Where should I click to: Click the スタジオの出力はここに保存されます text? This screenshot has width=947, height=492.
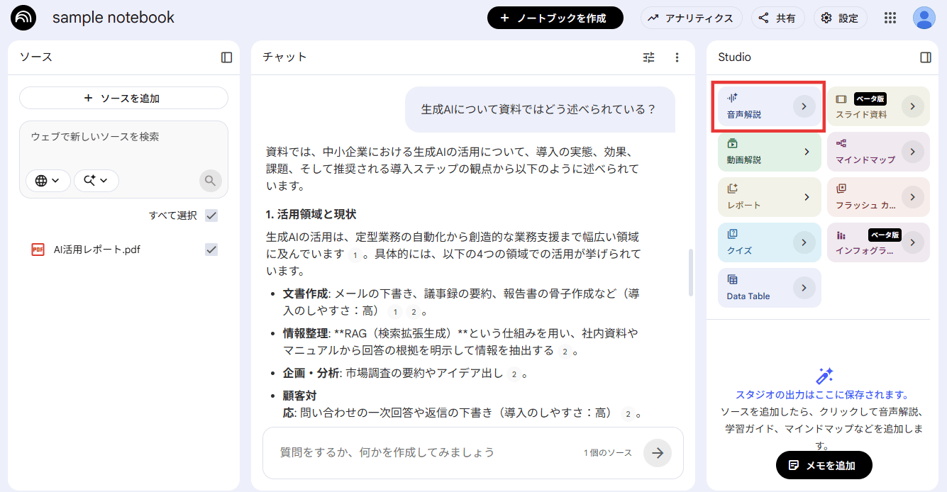click(823, 395)
